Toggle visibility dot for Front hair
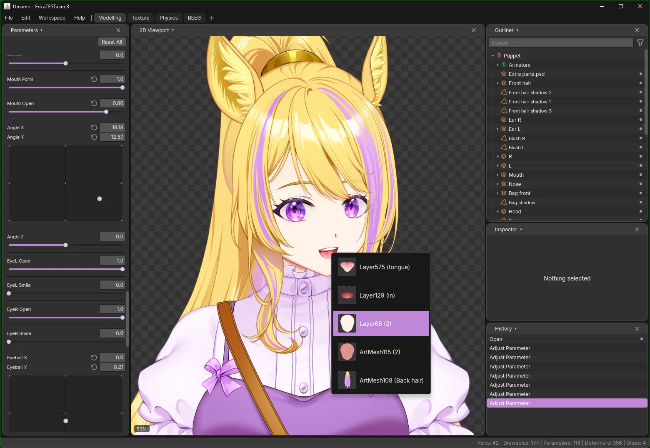The width and height of the screenshot is (650, 448). point(641,83)
